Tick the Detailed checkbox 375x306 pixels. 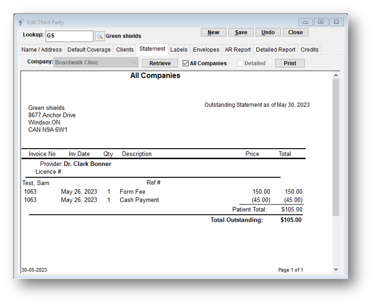pos(240,63)
